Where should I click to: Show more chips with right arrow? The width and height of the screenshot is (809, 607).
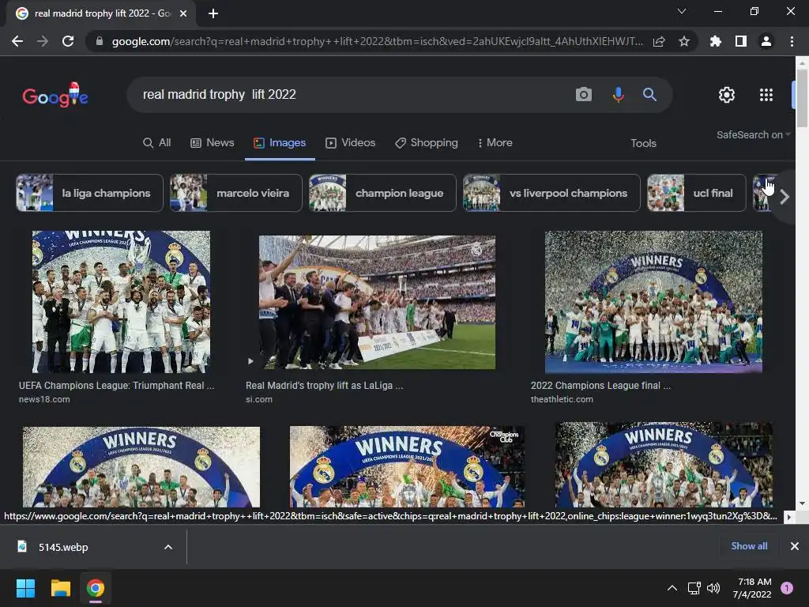click(x=785, y=197)
